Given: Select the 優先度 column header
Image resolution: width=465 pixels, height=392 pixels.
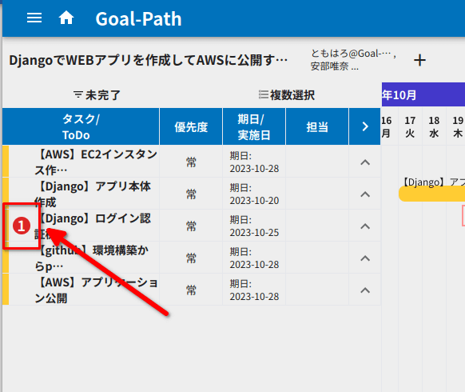Looking at the screenshot, I should [191, 126].
